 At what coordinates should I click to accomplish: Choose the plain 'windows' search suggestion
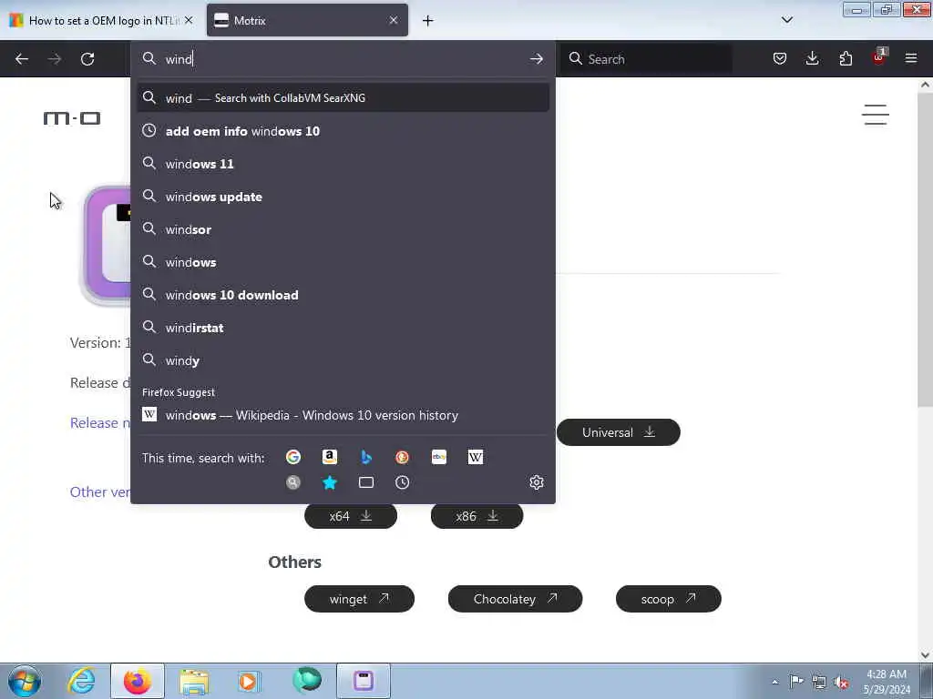click(343, 261)
